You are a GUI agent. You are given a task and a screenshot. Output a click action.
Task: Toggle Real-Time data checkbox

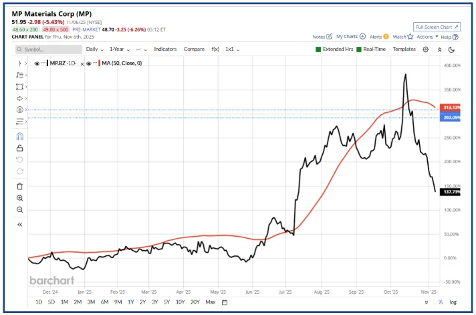359,49
